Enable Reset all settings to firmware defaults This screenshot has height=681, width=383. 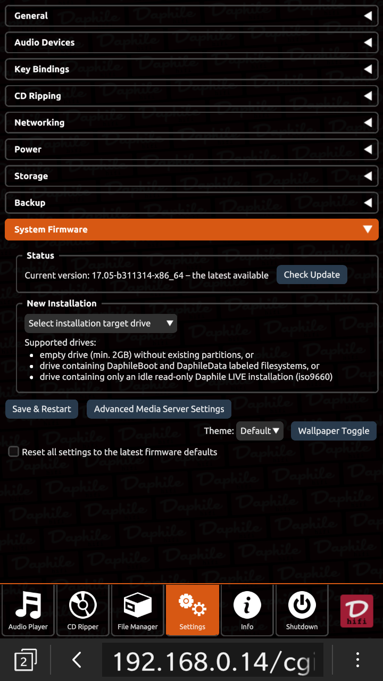click(x=14, y=452)
